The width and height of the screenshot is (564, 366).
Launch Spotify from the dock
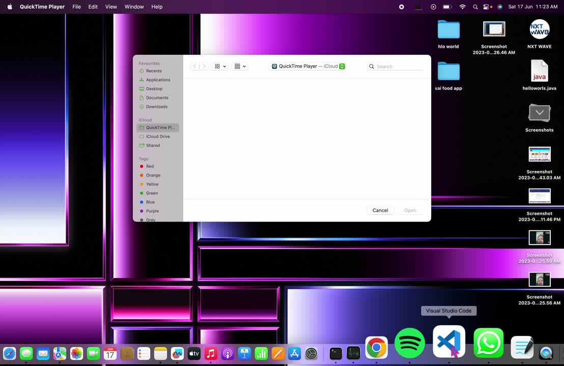(x=409, y=343)
